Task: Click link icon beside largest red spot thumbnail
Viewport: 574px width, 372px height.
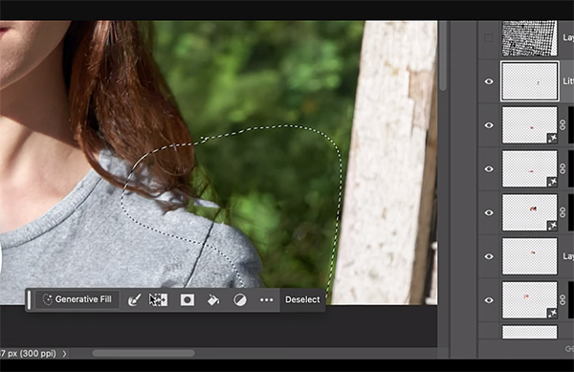Action: click(x=563, y=212)
